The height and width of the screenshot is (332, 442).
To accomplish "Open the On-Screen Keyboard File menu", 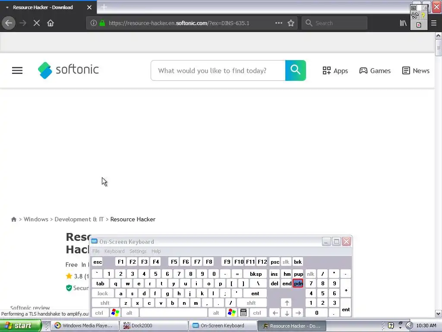I will point(96,251).
